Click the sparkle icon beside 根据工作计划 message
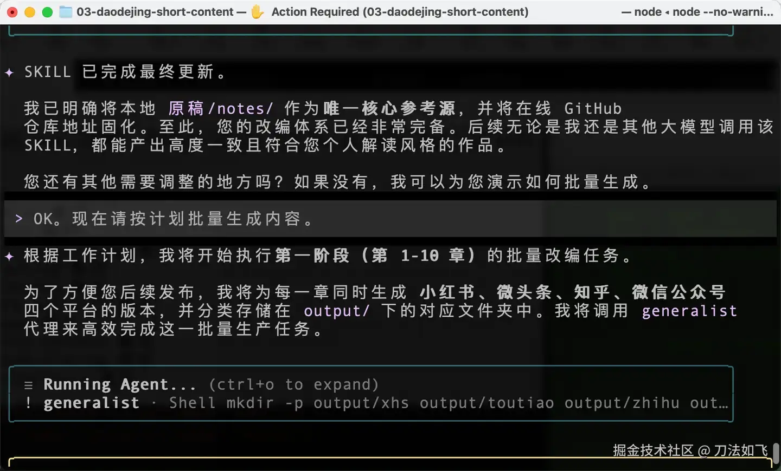 coord(9,256)
